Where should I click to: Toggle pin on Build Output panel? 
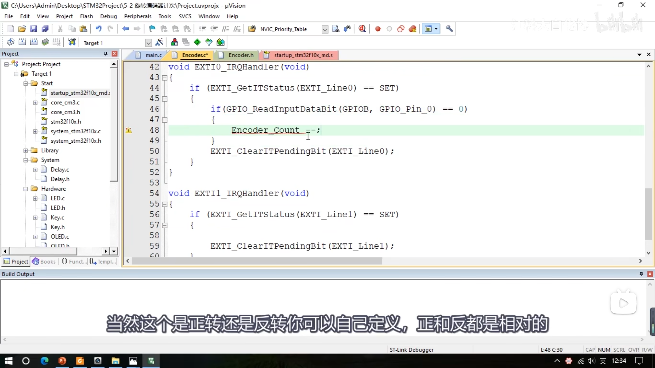[x=641, y=274]
